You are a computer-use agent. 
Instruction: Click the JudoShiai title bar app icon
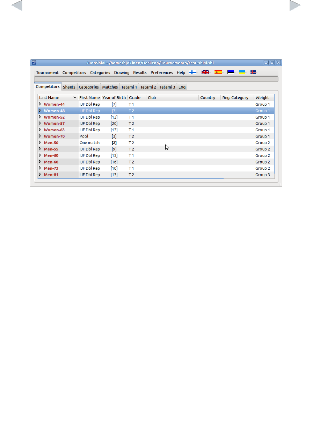(x=34, y=63)
